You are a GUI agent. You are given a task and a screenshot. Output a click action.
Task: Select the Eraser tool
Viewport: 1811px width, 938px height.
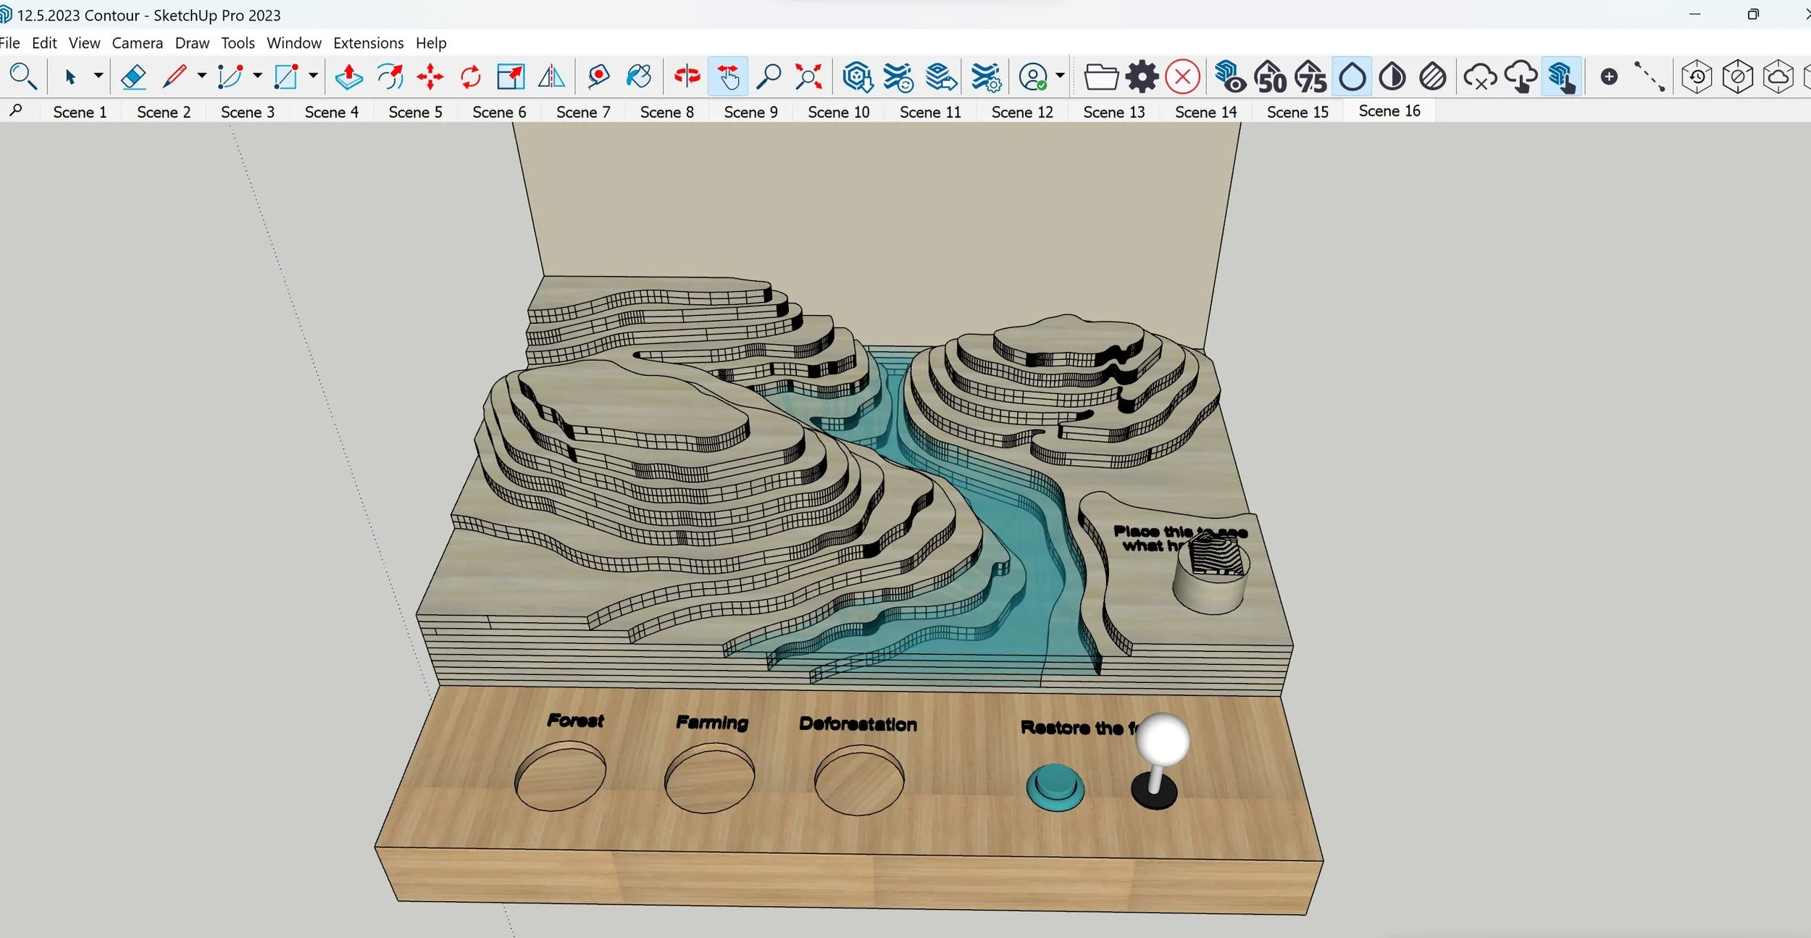click(133, 77)
